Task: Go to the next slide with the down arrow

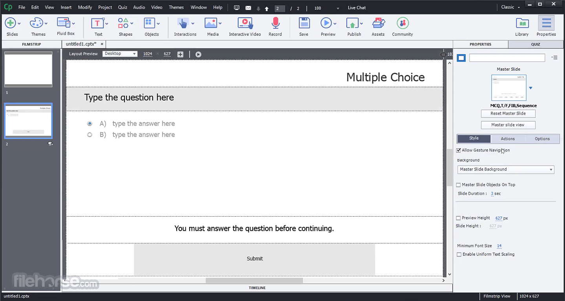Action: pyautogui.click(x=258, y=9)
